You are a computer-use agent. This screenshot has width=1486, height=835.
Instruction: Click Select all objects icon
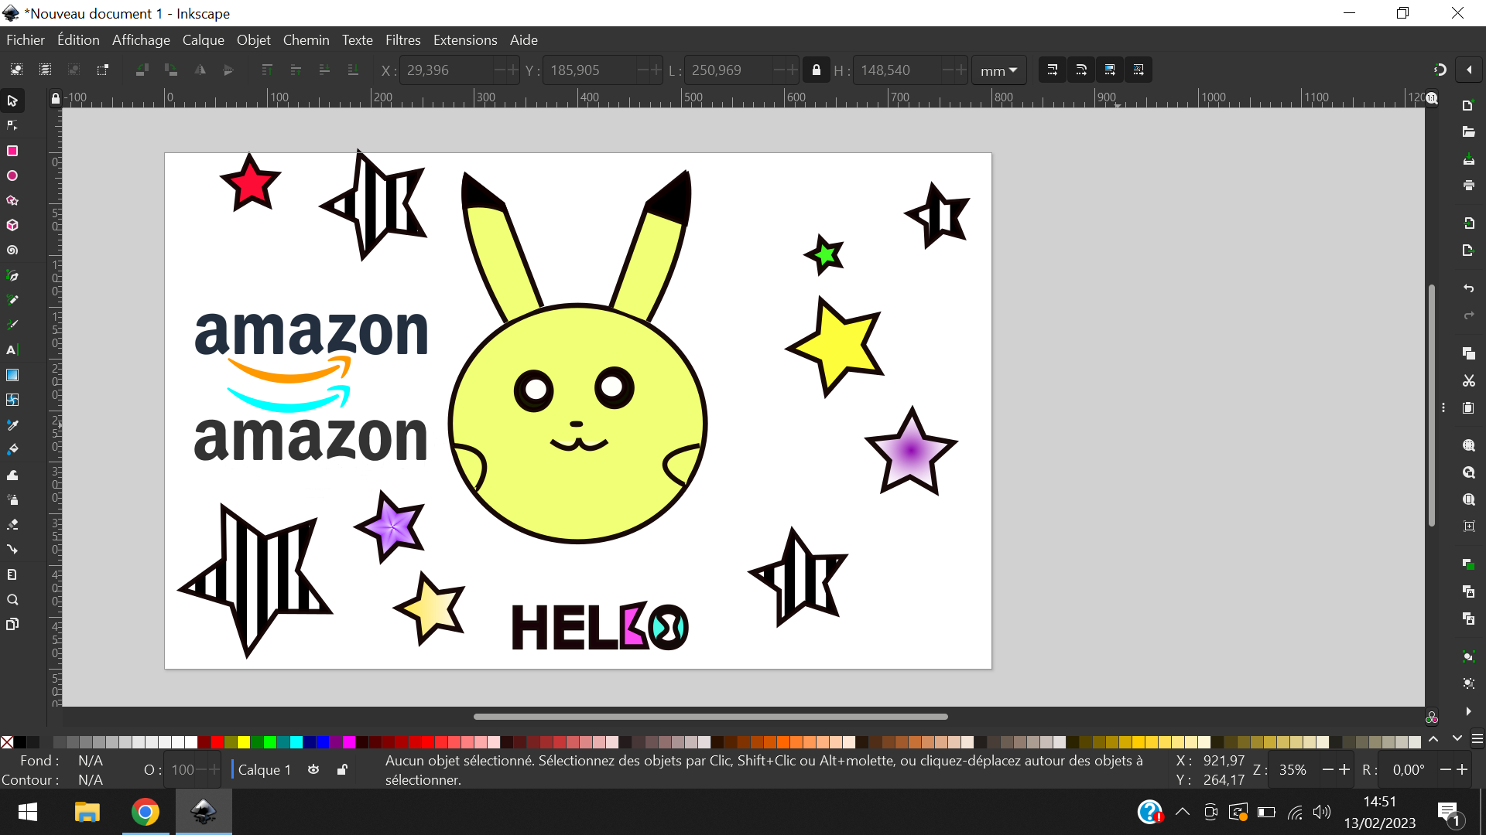(16, 70)
